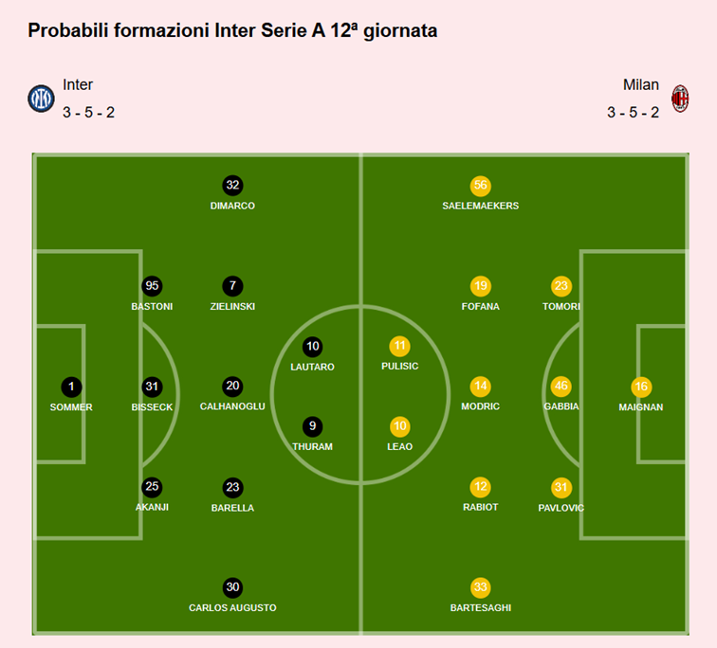Click Leao's number 10 yellow marker

(399, 426)
